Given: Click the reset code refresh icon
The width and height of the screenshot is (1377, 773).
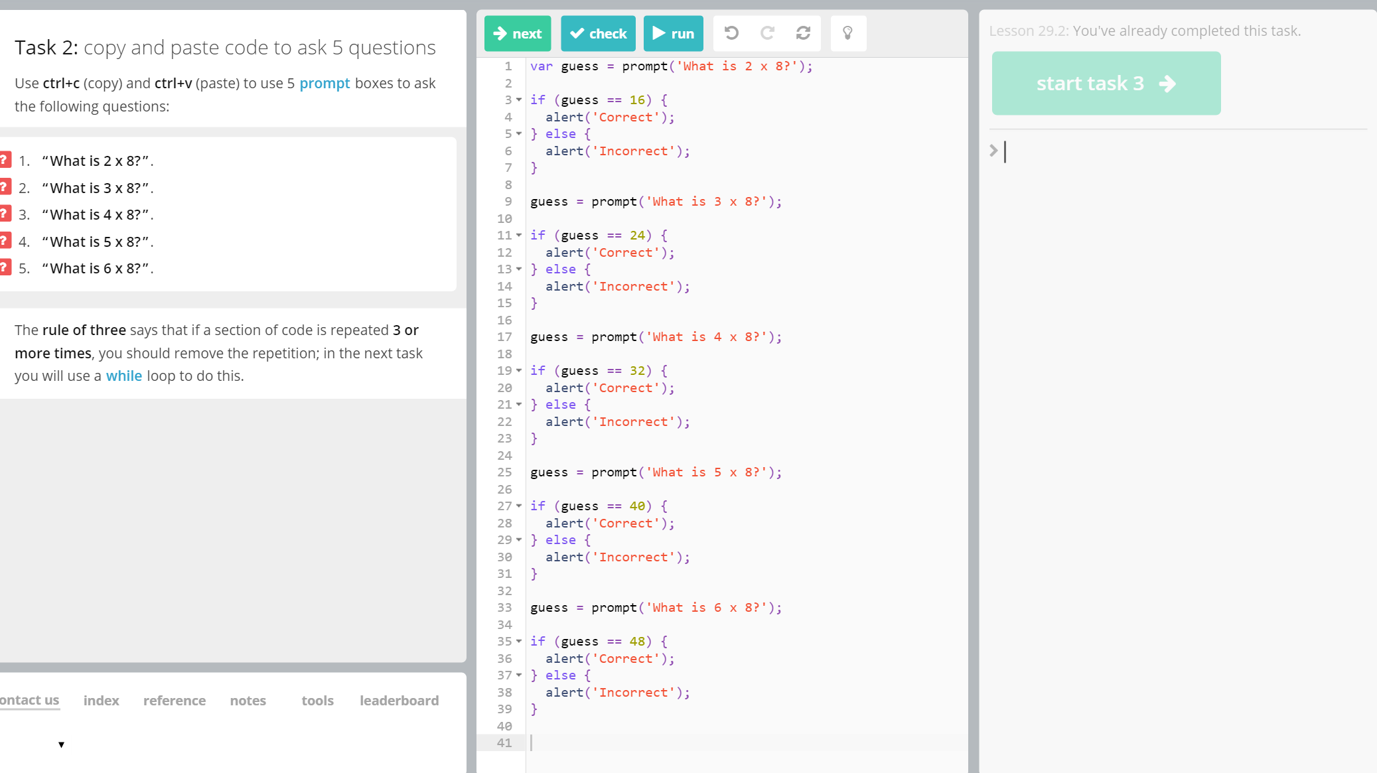Looking at the screenshot, I should (x=803, y=33).
